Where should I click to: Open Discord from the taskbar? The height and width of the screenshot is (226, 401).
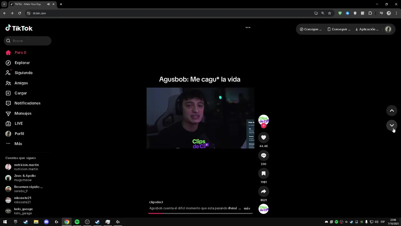(x=46, y=222)
